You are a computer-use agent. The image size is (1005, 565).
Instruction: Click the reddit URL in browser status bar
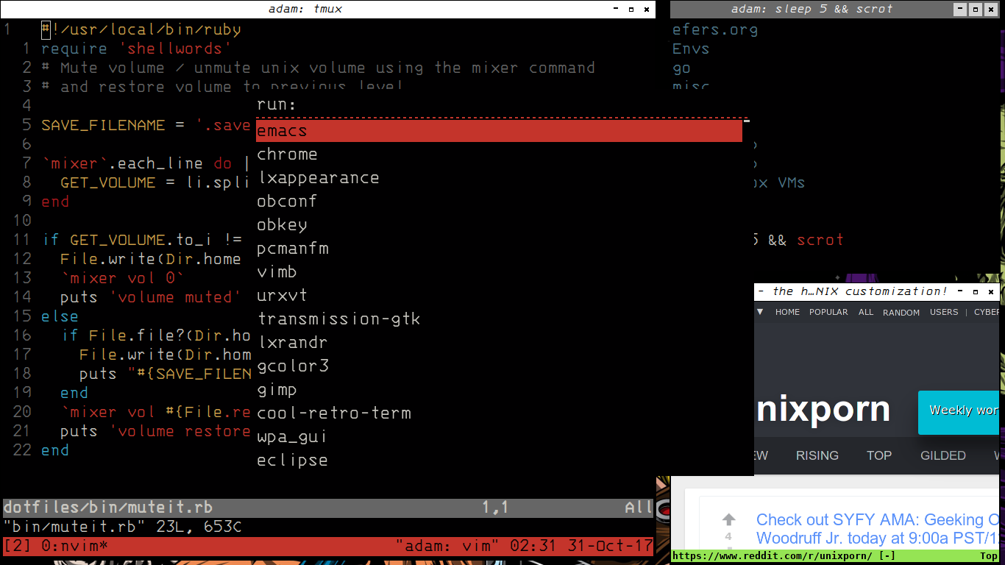point(773,556)
